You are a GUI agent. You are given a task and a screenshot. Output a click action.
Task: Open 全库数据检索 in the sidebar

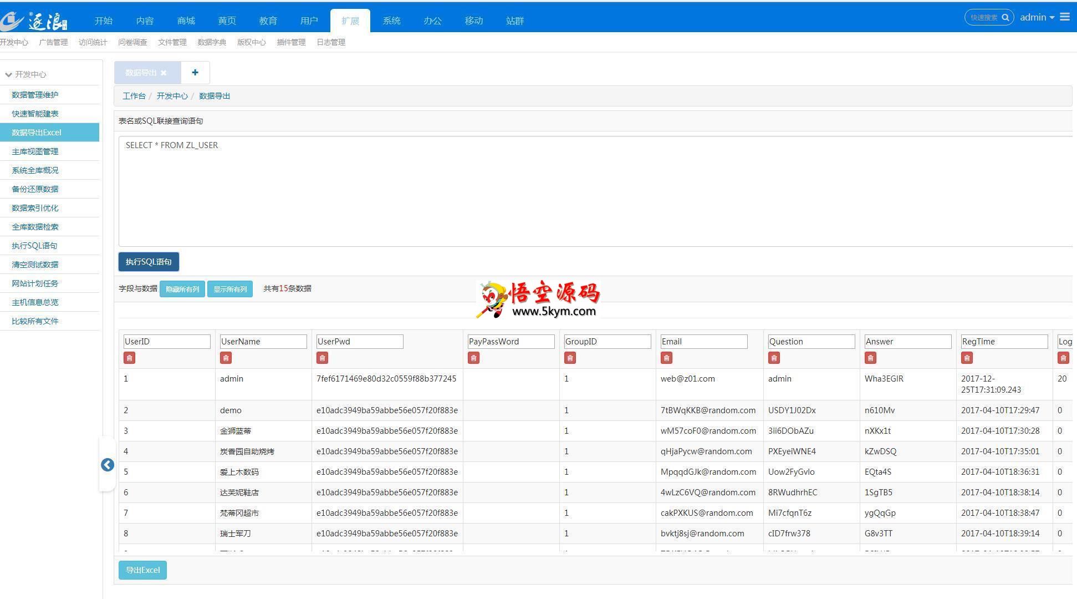[x=50, y=227]
